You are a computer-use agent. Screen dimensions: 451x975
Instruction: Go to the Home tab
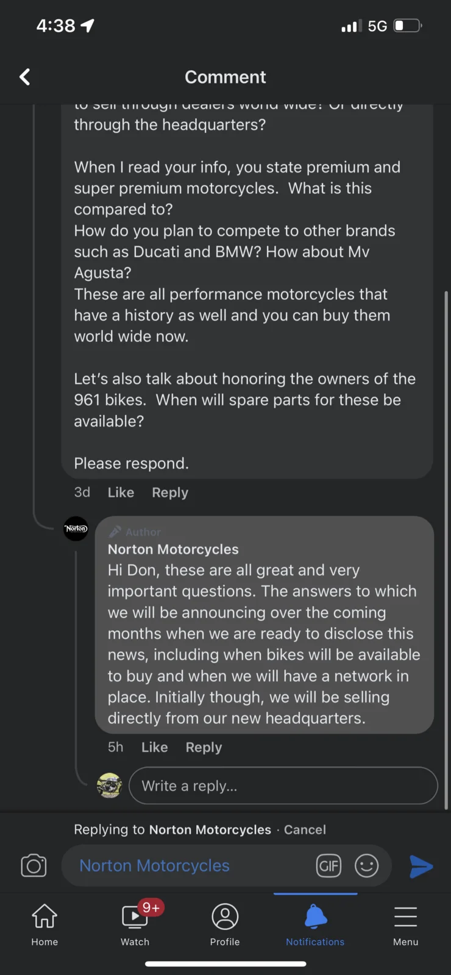pos(44,924)
